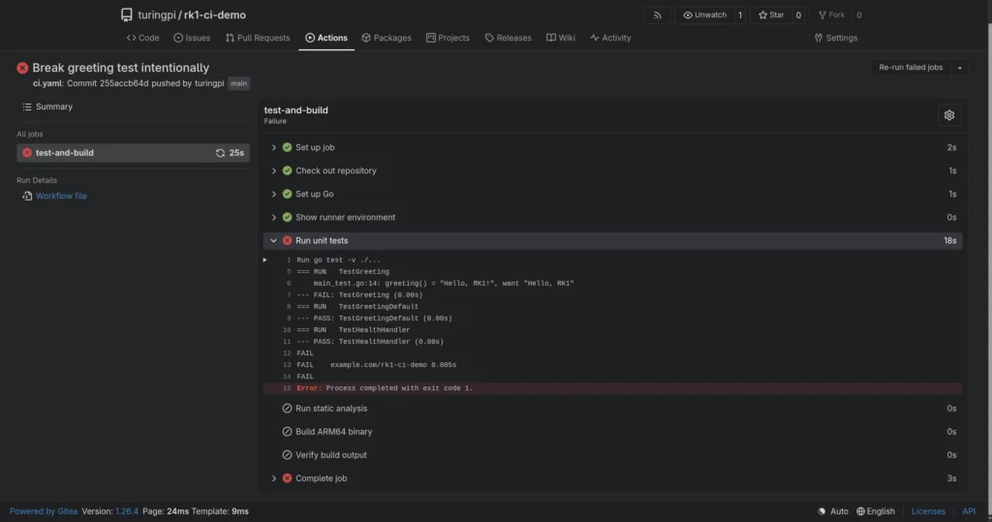Click the forks count 0
Screen dimensions: 992x522
[x=858, y=15]
